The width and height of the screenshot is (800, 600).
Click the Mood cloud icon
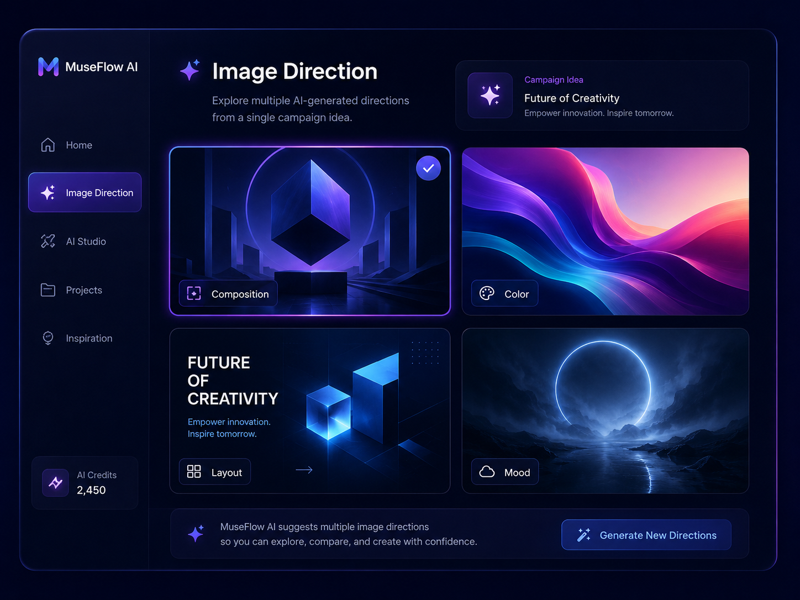(487, 471)
